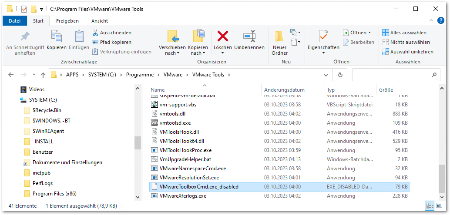
Task: Click the Umbenennen icon
Action: point(249,36)
